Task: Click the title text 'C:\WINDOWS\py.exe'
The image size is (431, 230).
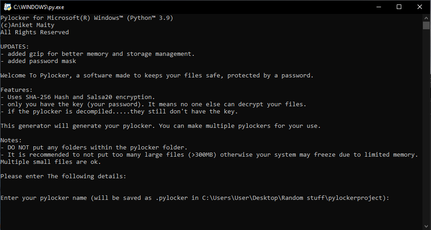Action: coord(39,7)
